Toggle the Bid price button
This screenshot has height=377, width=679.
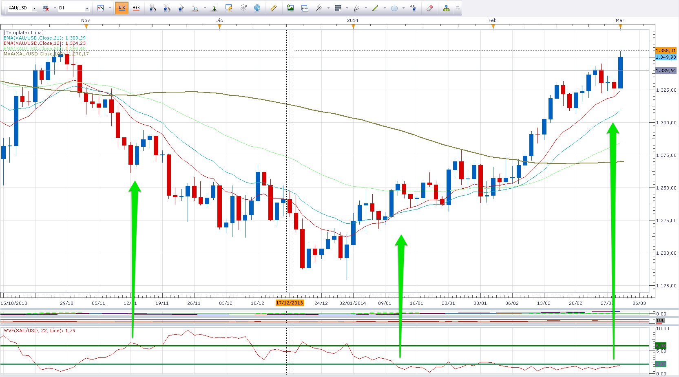pyautogui.click(x=122, y=8)
